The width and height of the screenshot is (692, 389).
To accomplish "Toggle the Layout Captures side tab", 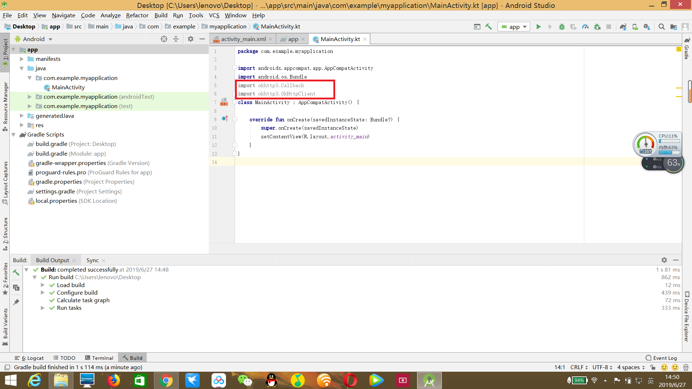I will 5,183.
